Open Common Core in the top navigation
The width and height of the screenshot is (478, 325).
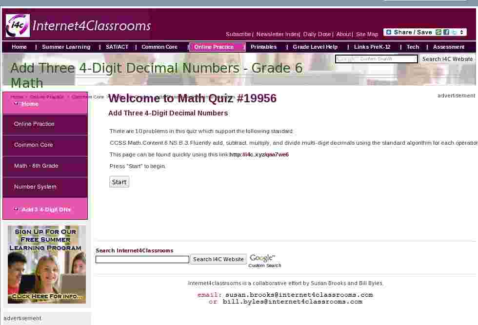[159, 47]
